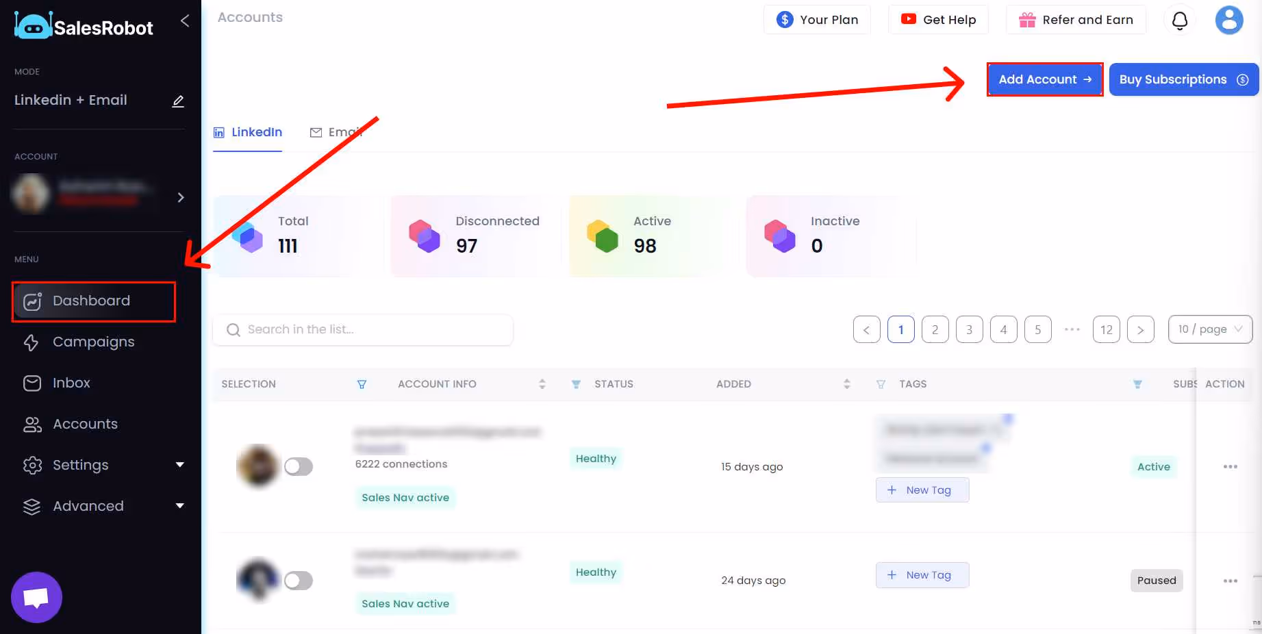Open the Campaigns section from sidebar
The image size is (1262, 634).
pos(94,342)
